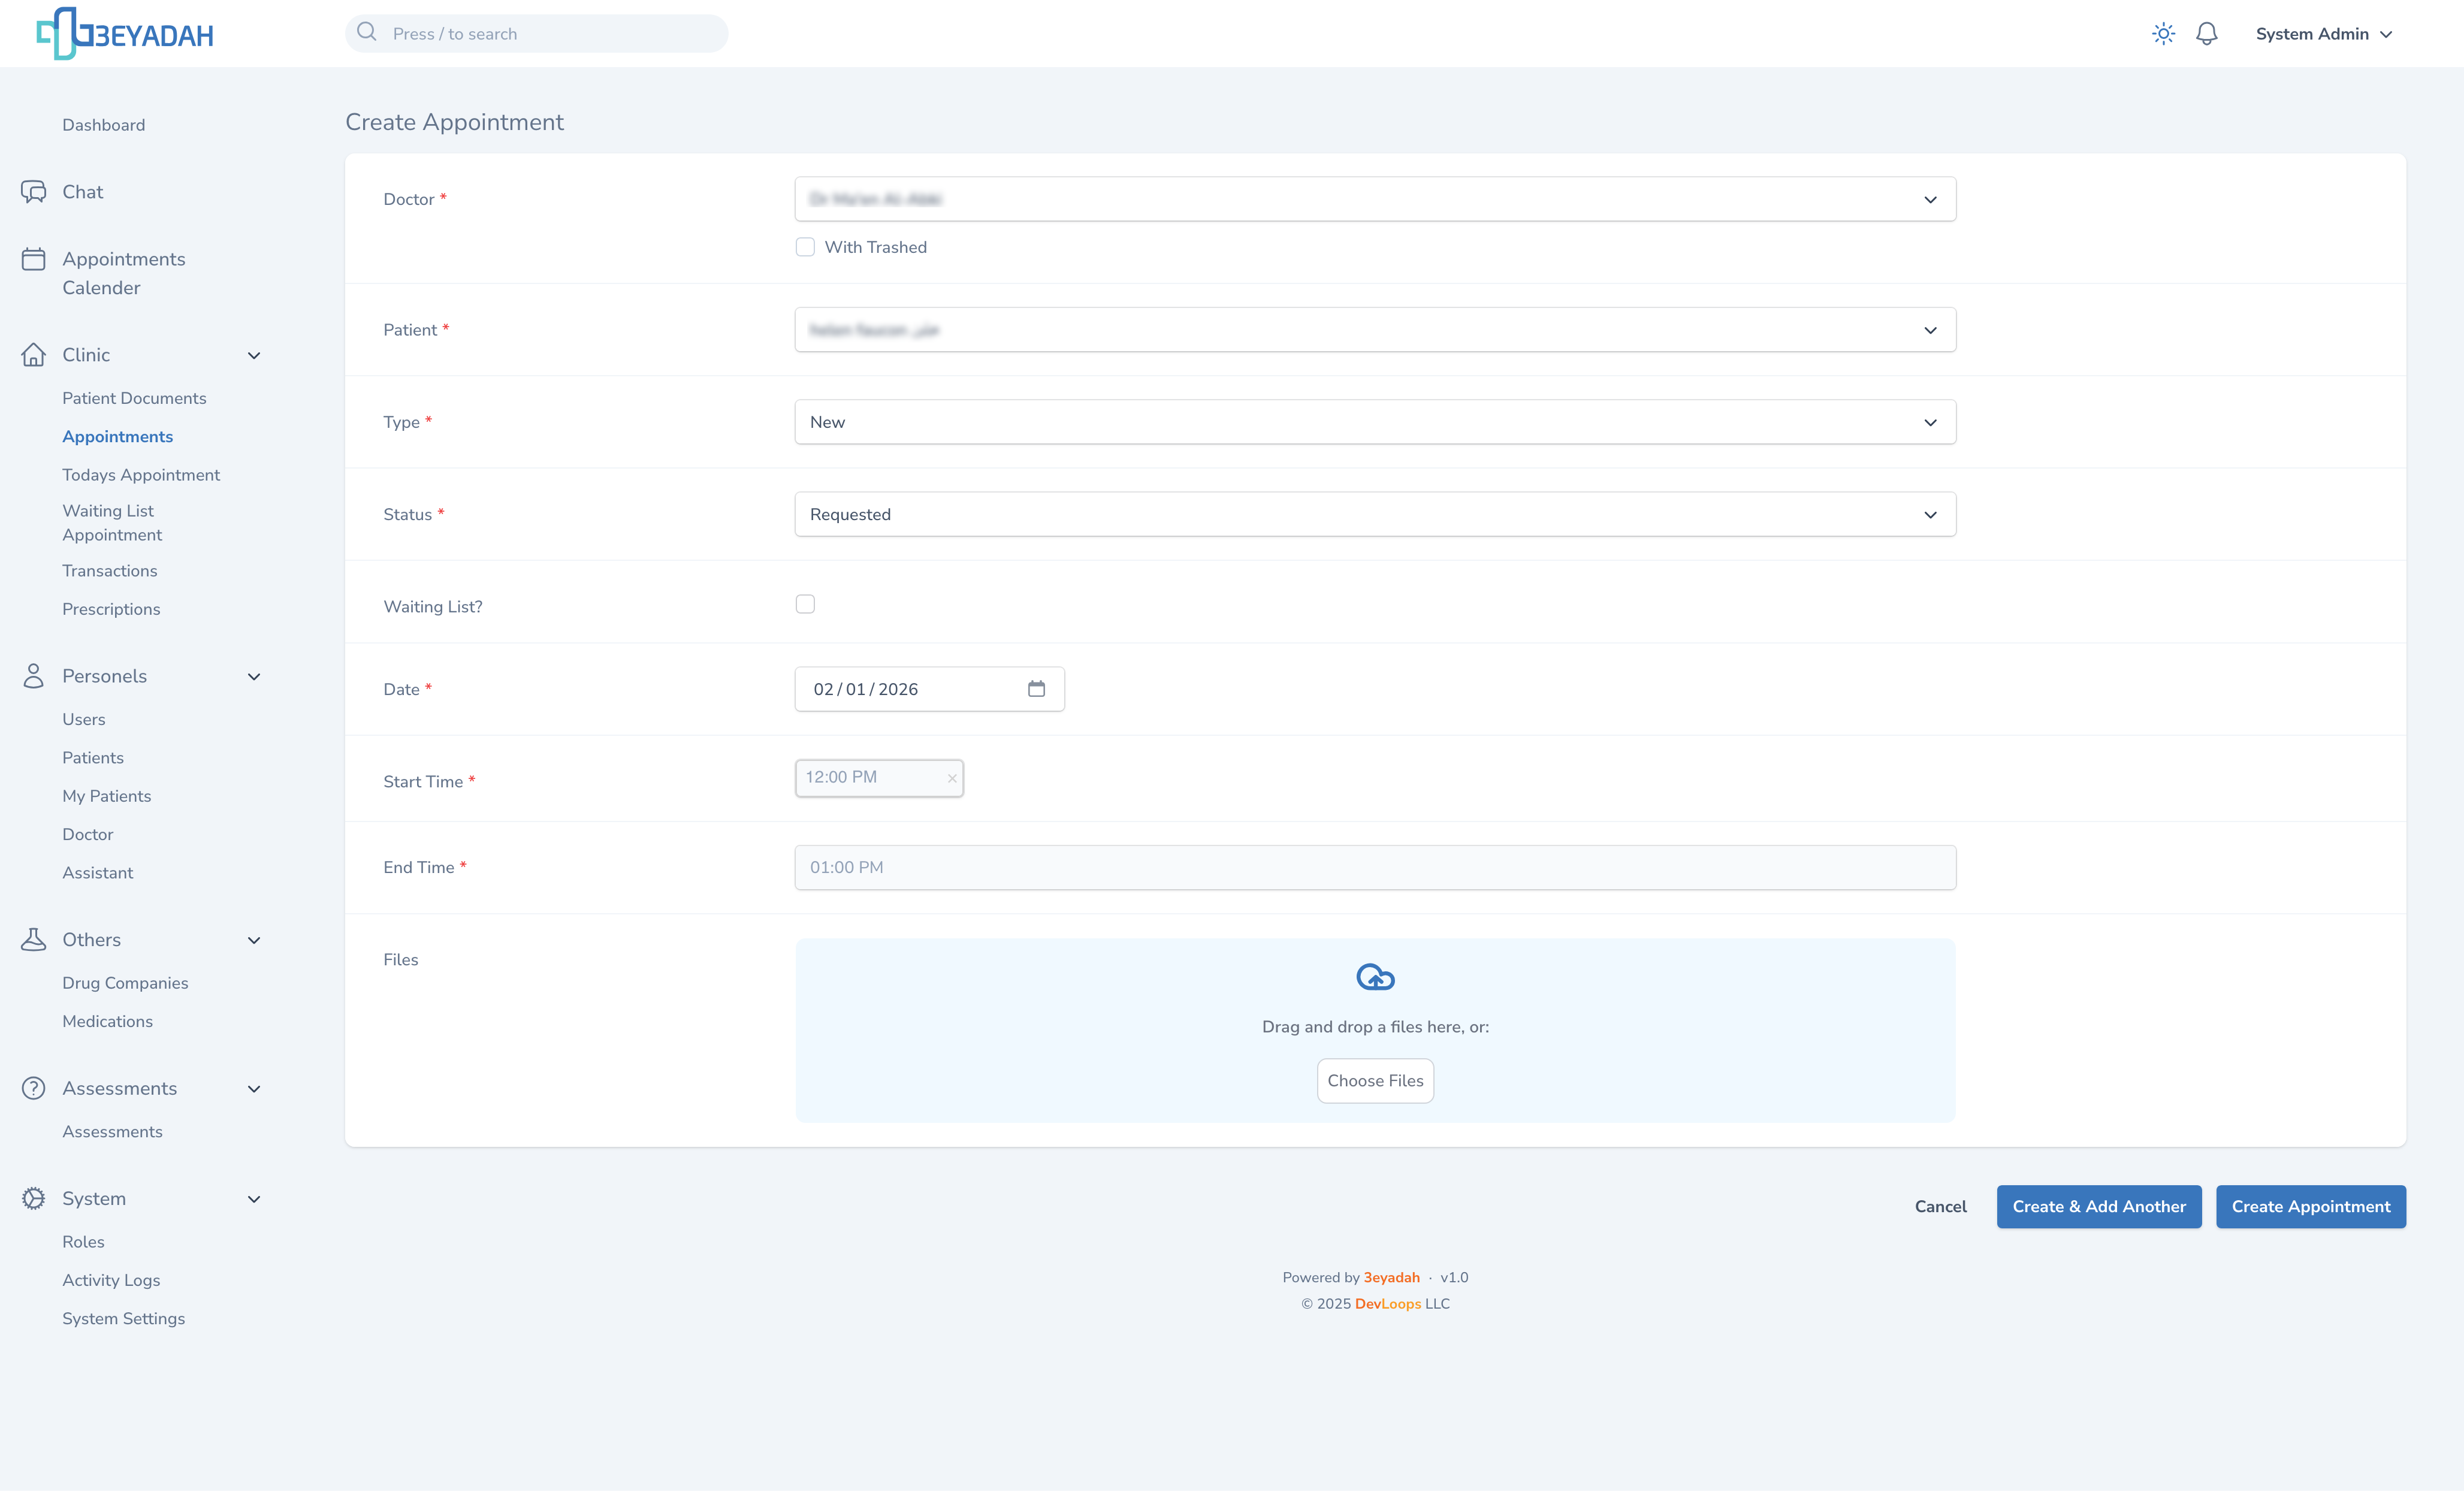Click the Appointments Calender calendar icon

coord(33,260)
